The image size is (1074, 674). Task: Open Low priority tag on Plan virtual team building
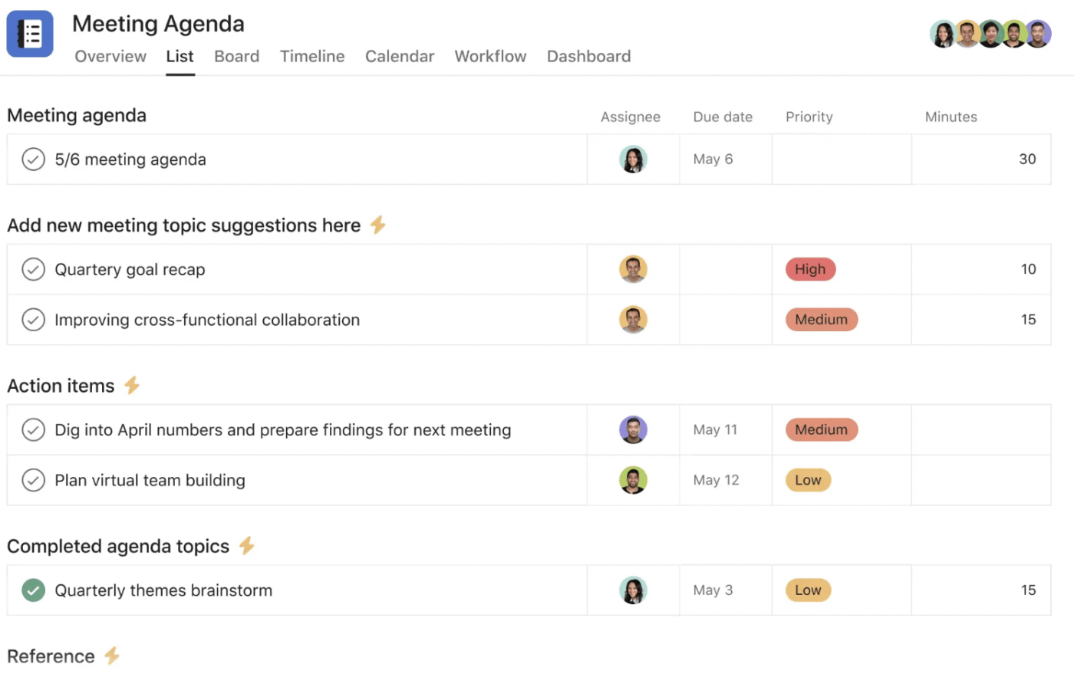pos(808,480)
